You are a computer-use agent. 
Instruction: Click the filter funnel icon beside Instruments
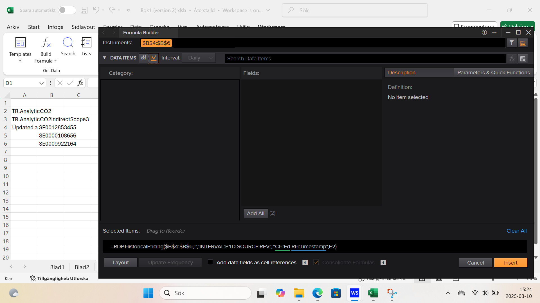coord(512,43)
